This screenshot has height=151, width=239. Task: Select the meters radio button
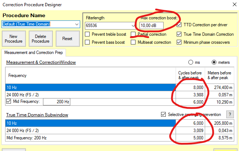pos(214,62)
